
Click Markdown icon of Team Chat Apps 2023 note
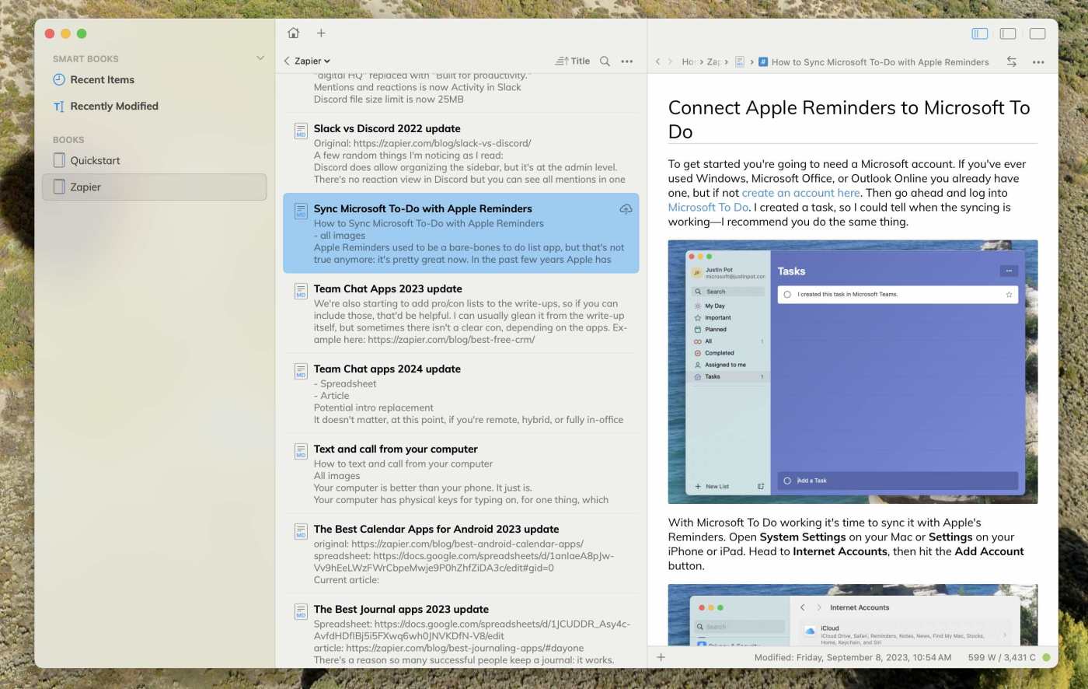click(301, 291)
